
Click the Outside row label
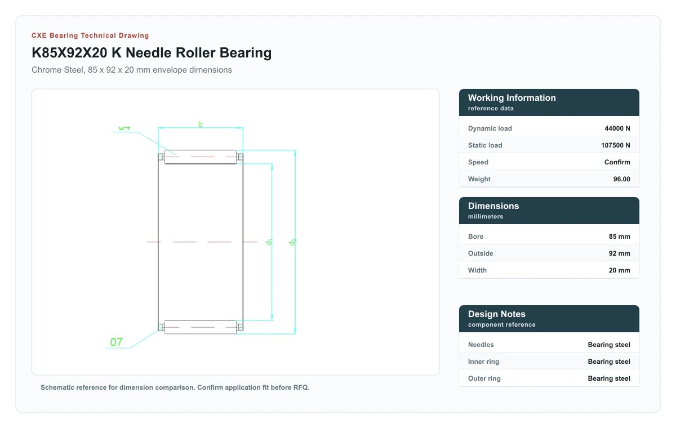click(481, 253)
